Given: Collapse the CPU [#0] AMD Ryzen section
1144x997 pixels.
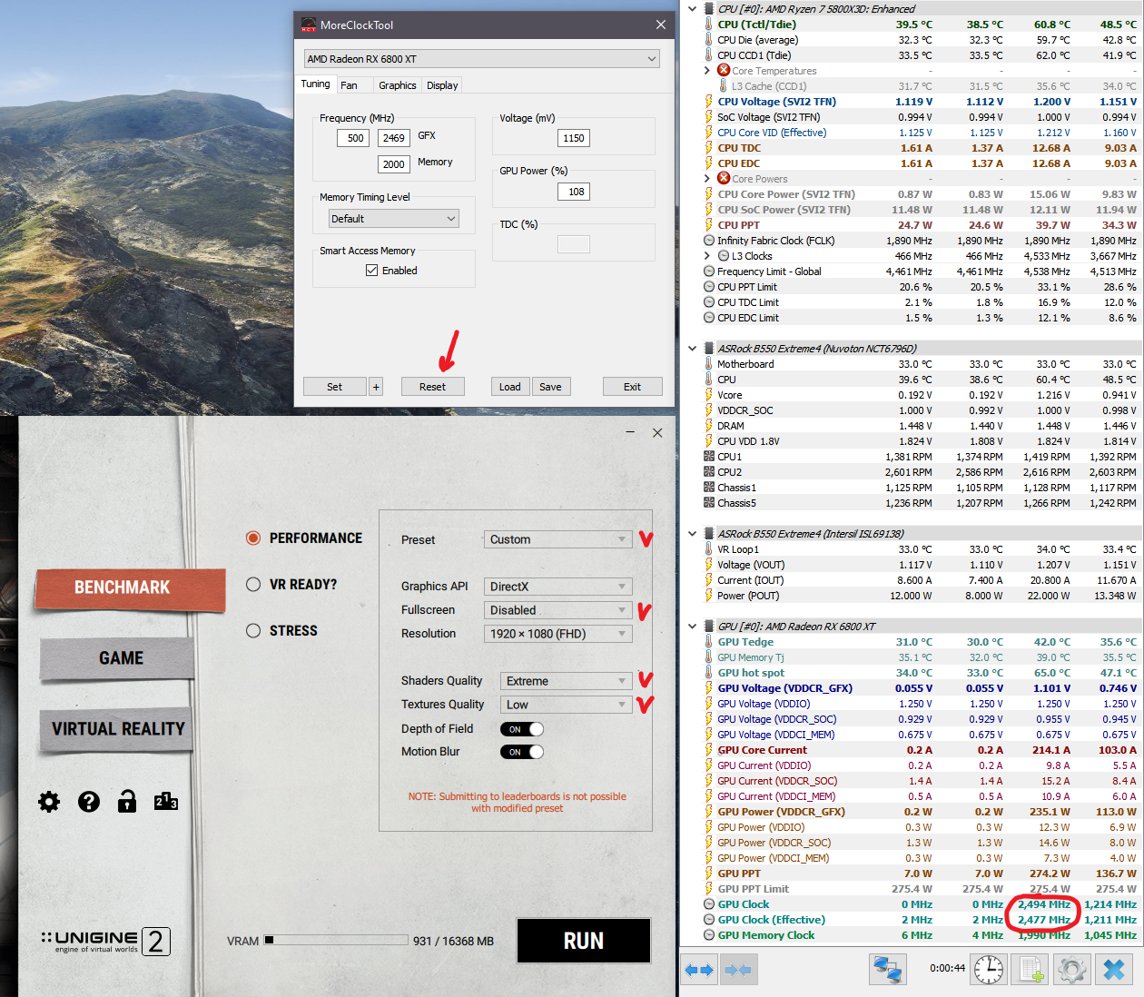Looking at the screenshot, I should [693, 9].
